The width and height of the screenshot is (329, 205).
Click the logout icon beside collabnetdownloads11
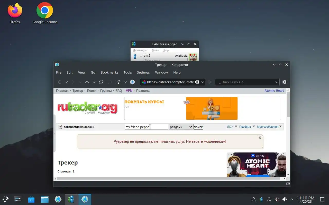[x=60, y=127]
